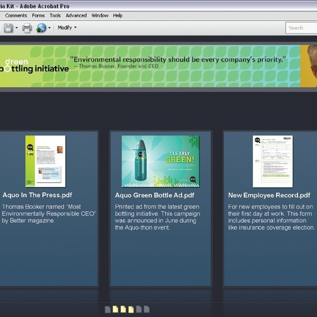Open the Forms menu

38,16
